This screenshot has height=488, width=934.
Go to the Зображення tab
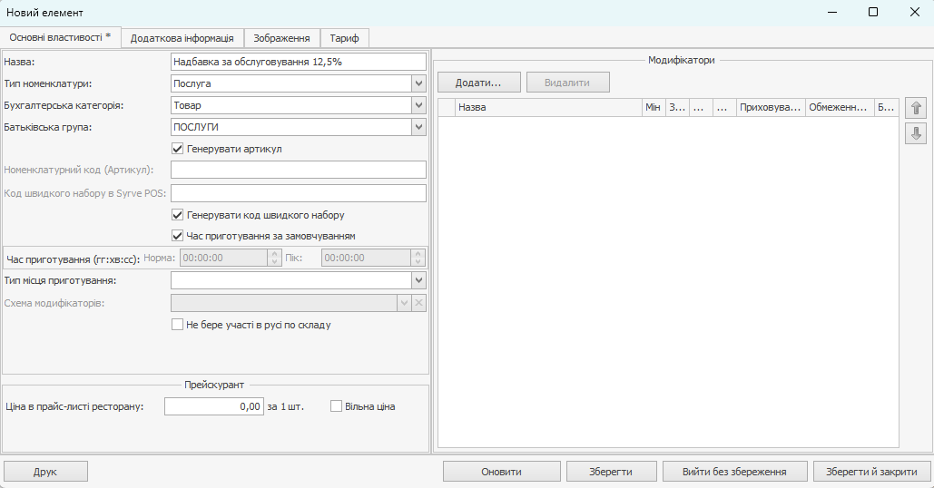[x=281, y=38]
